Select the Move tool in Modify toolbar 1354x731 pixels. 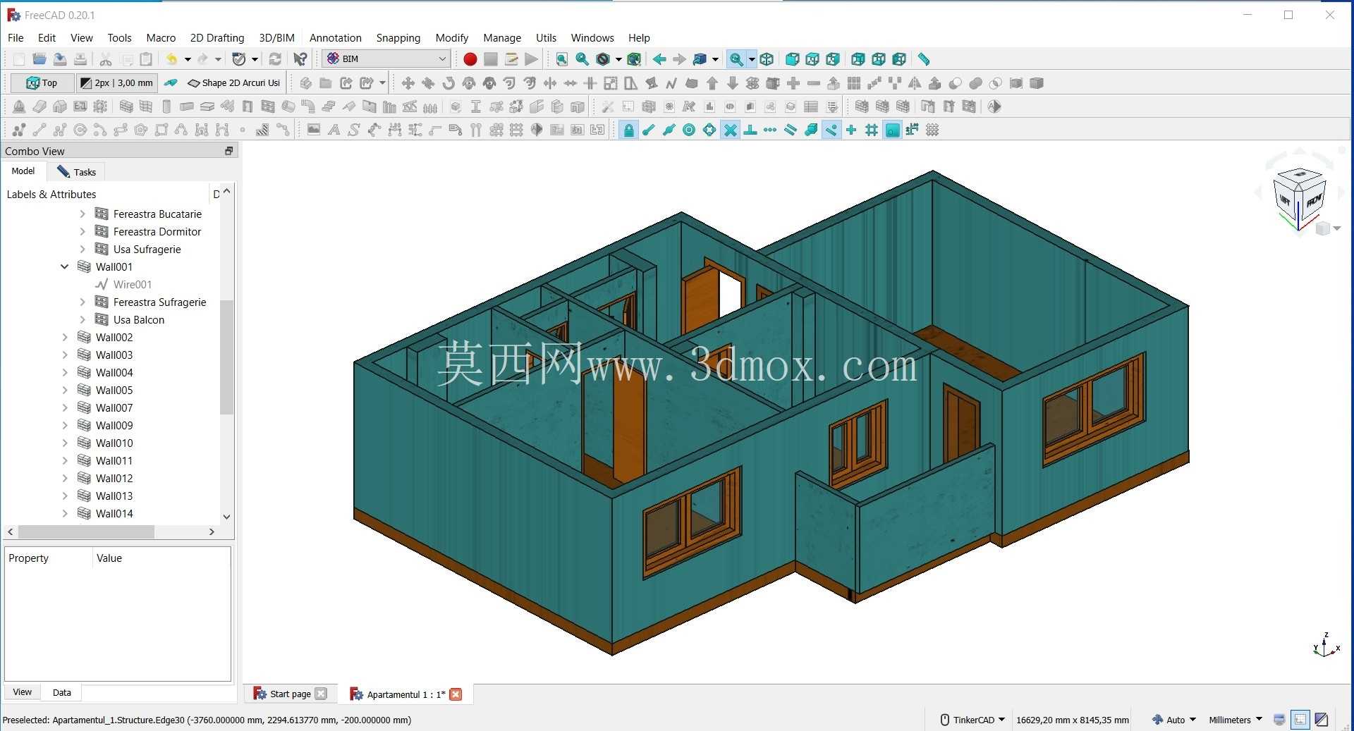(408, 83)
